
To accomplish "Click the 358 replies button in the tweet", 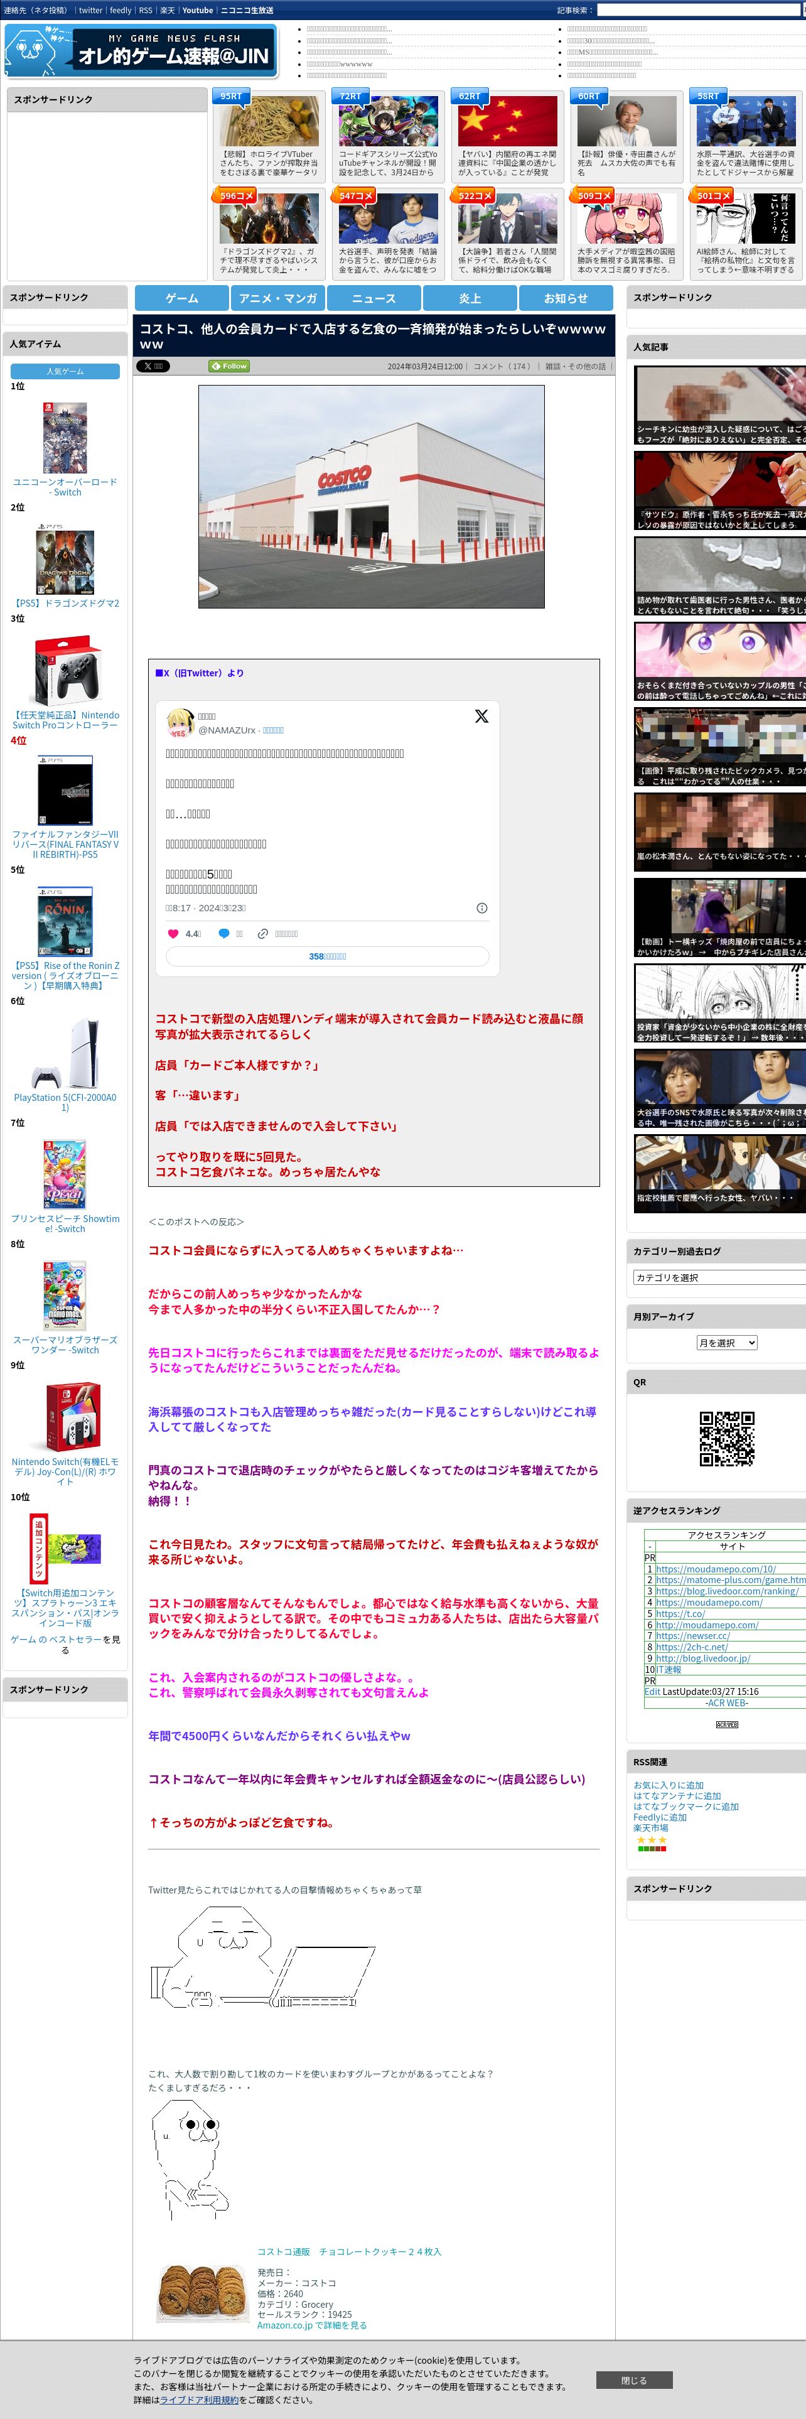I will pos(328,956).
